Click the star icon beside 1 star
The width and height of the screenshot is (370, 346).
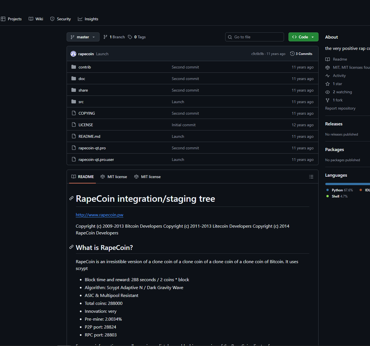[x=327, y=84]
